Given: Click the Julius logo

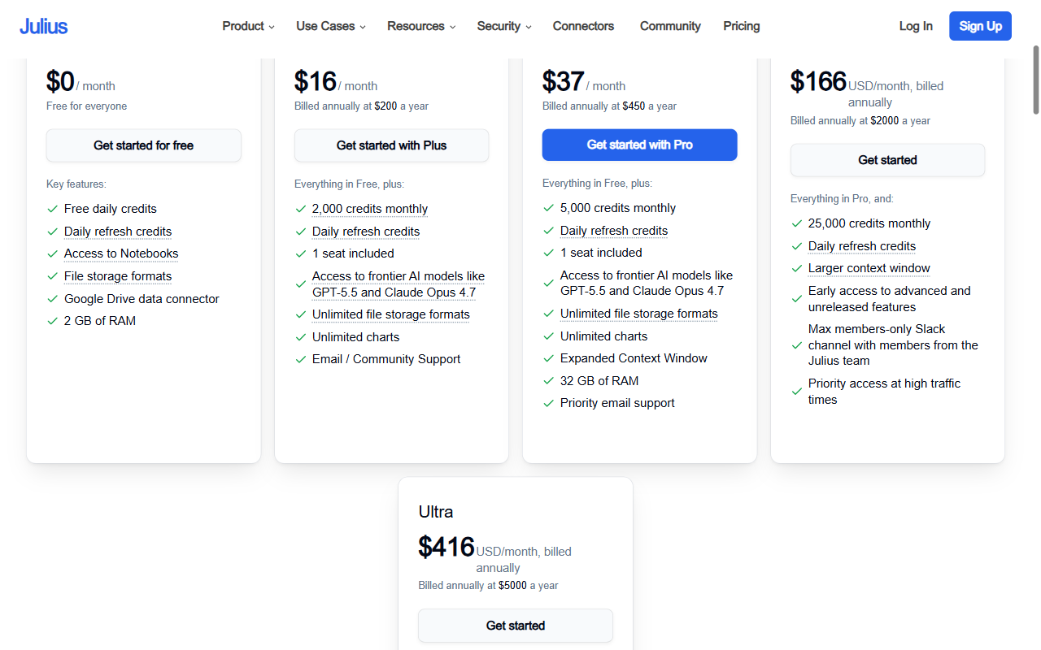Looking at the screenshot, I should tap(44, 26).
